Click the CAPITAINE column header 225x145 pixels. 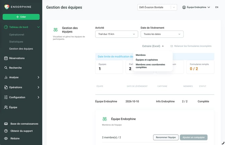pyautogui.click(x=162, y=86)
